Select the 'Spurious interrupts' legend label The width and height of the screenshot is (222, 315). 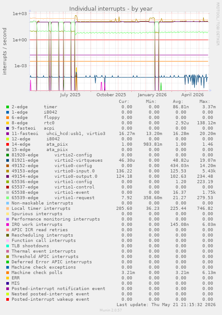(x=37, y=213)
